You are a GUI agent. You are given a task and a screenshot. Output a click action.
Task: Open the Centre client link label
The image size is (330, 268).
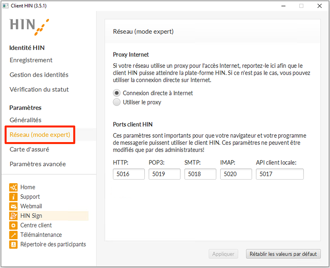[36, 225]
